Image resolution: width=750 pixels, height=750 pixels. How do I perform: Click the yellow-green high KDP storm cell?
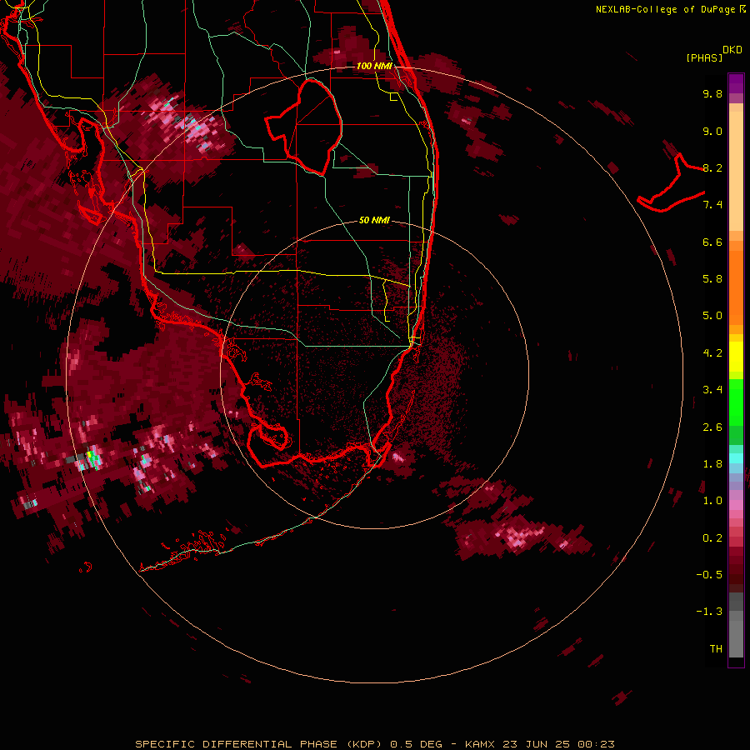92,457
